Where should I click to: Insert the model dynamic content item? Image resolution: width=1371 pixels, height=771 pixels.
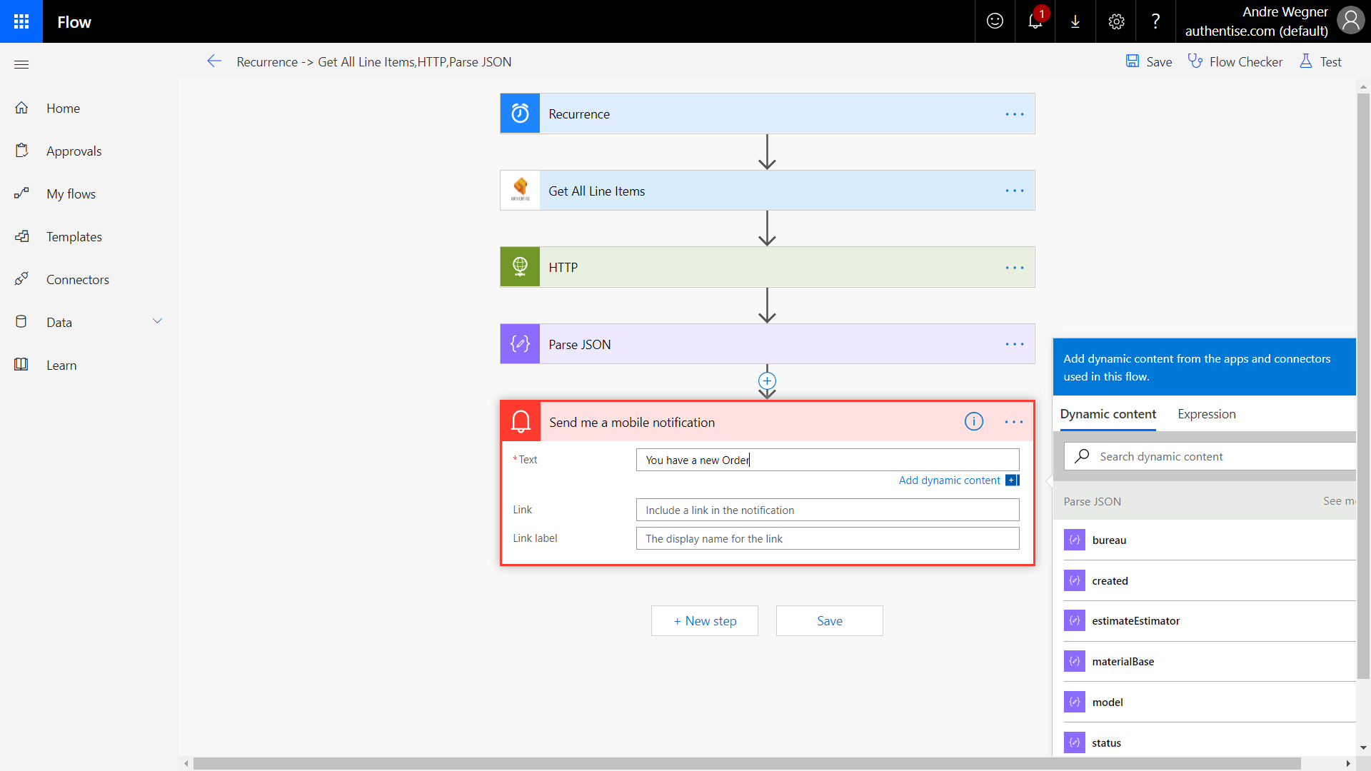pyautogui.click(x=1210, y=702)
